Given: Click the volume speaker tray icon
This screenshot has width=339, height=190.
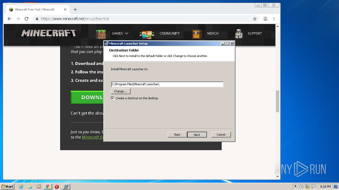Looking at the screenshot, I should (301, 187).
